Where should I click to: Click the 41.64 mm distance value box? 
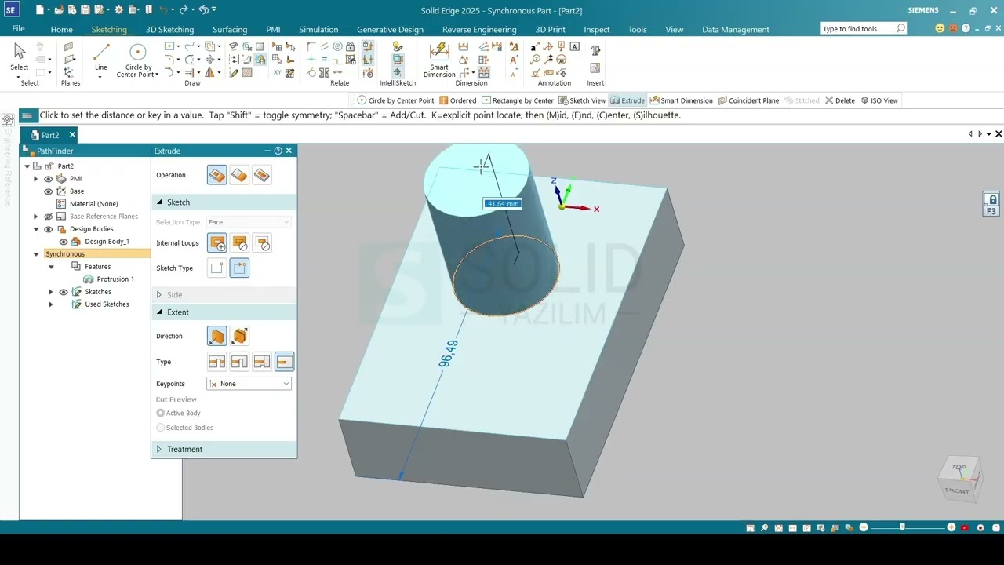(503, 203)
